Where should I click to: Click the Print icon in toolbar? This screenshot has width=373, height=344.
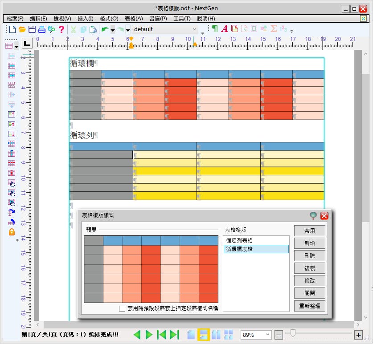[x=41, y=29]
